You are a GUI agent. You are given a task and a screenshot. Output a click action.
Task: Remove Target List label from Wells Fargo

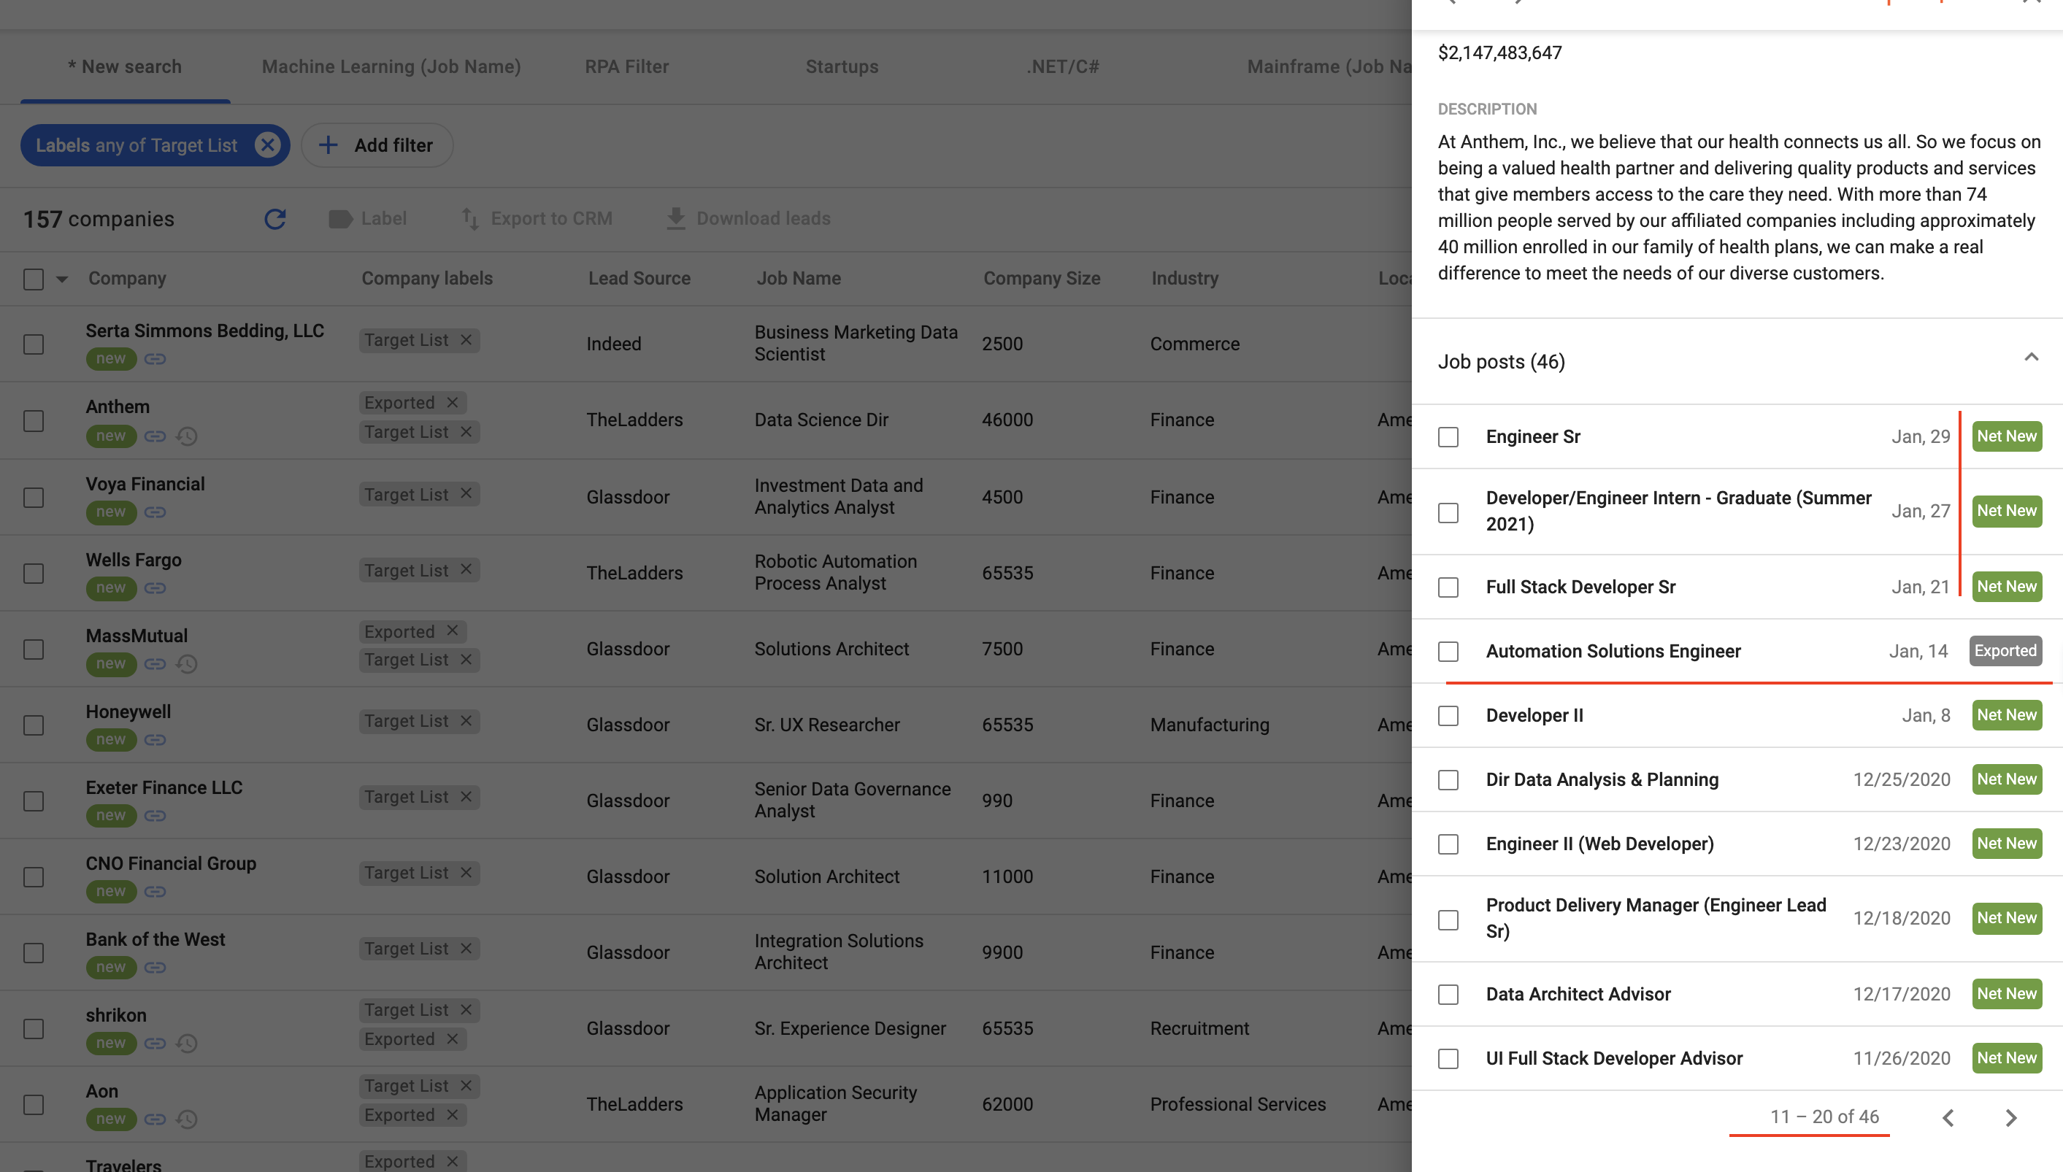pos(466,570)
